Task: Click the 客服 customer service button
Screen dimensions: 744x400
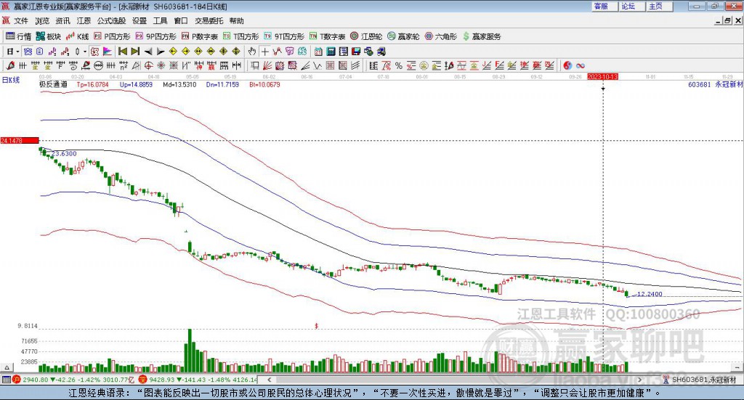Action: [601, 6]
